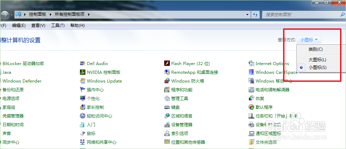346x149 pixels.
Task: Open the recent pages dropdown beside back button
Action: coord(12,15)
